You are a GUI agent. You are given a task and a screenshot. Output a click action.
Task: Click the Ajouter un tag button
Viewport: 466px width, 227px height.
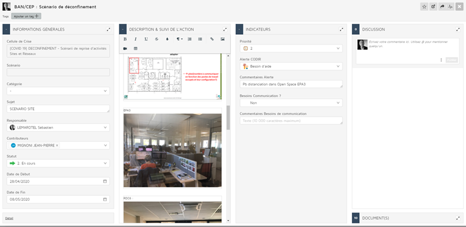pos(26,16)
